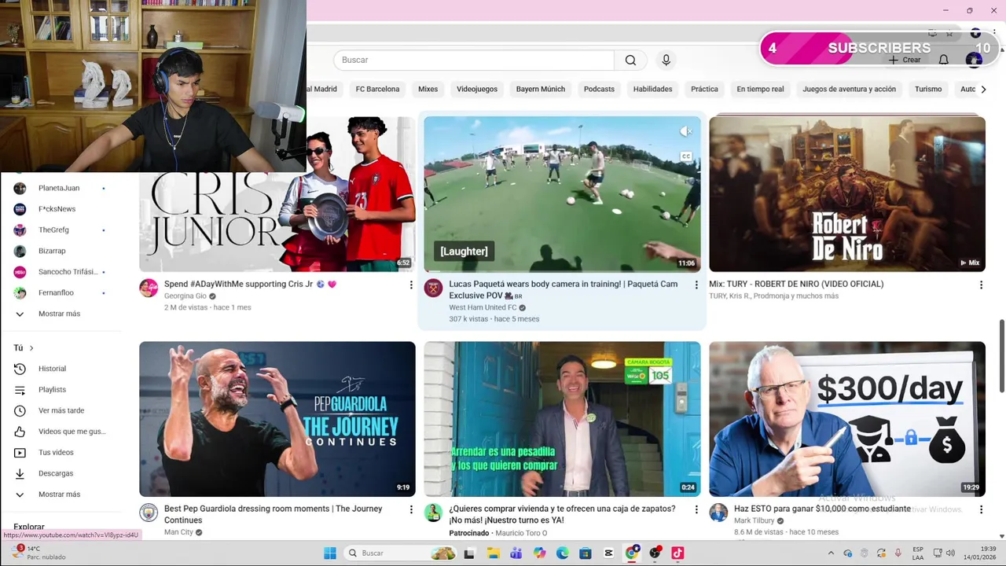Select the Turismo chip
The height and width of the screenshot is (566, 1006).
928,90
